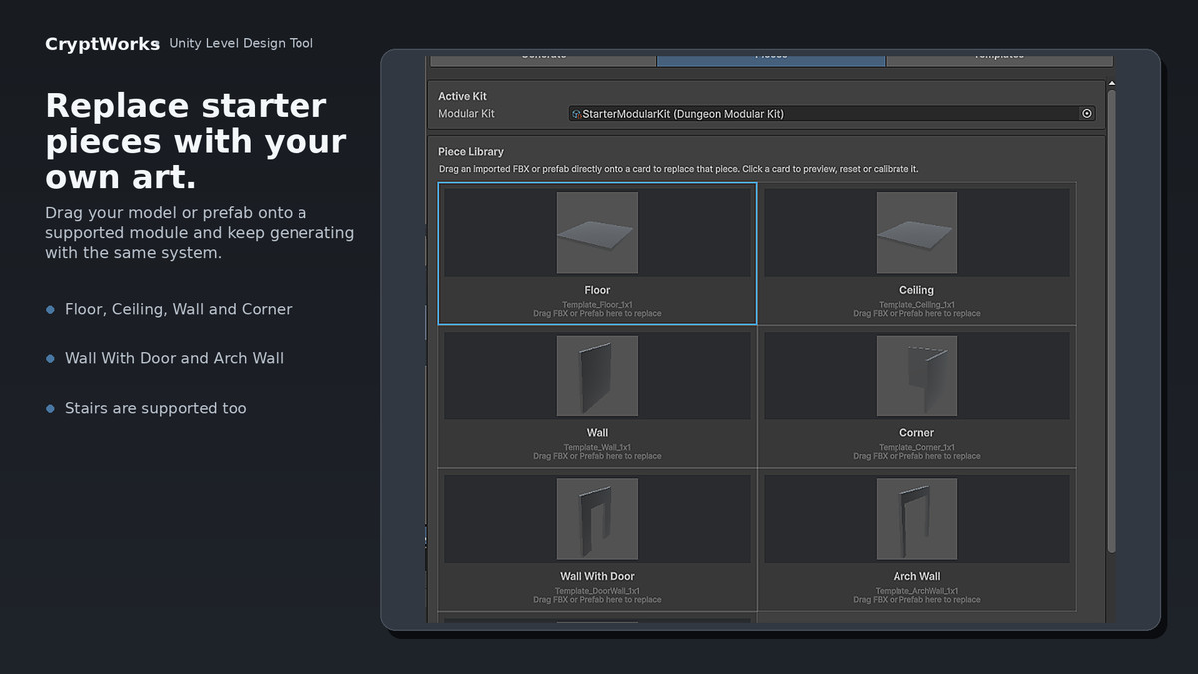The height and width of the screenshot is (674, 1198).
Task: Select the Arch Wall card label
Action: (x=916, y=576)
